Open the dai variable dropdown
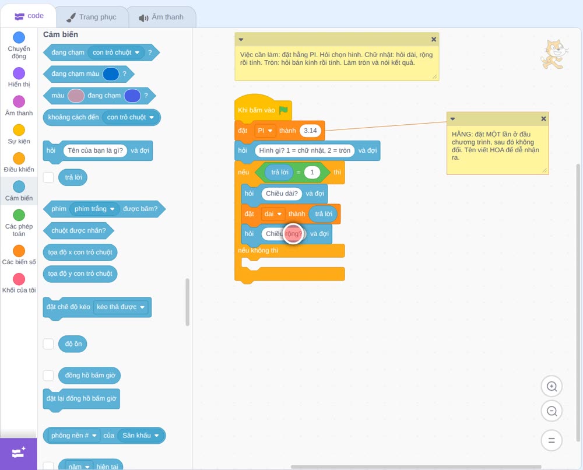 (x=273, y=214)
